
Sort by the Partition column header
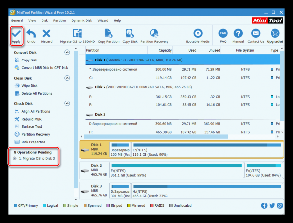coord(117,50)
